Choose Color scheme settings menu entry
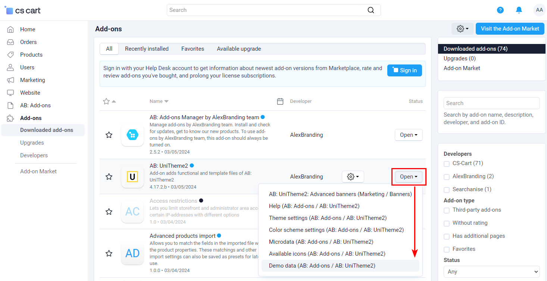 (340, 230)
